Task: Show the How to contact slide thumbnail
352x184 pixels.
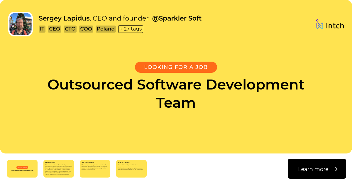Action: (x=131, y=169)
